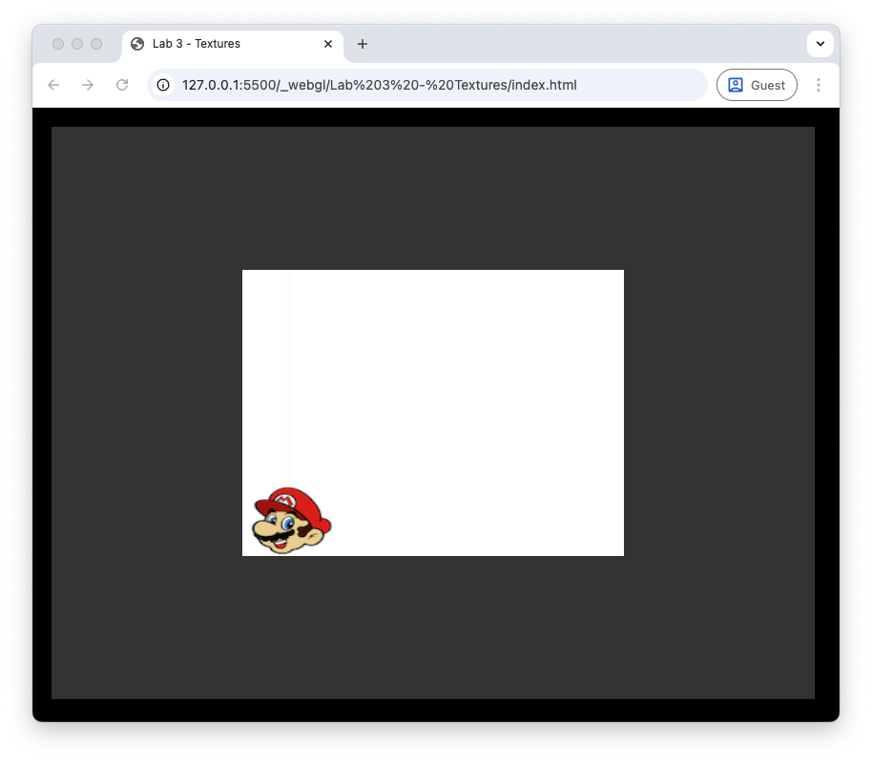The width and height of the screenshot is (872, 762).
Task: Expand the tab search dropdown chevron
Action: coord(820,44)
